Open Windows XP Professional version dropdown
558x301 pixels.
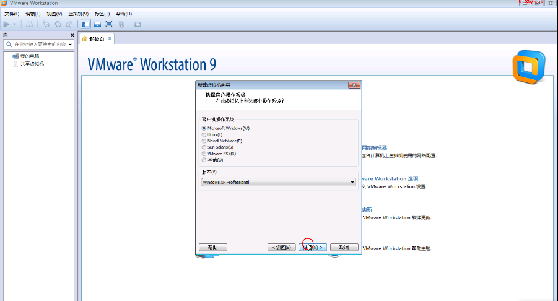(x=278, y=182)
